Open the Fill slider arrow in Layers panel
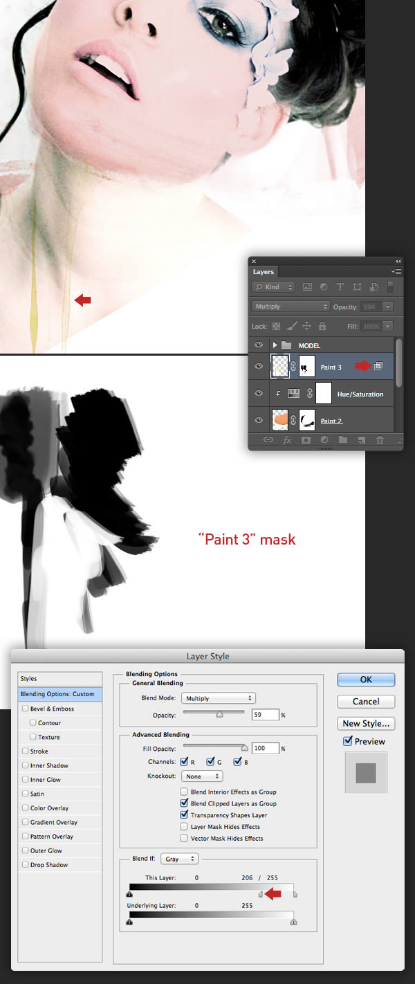Screen dimensions: 415x984 pos(387,326)
